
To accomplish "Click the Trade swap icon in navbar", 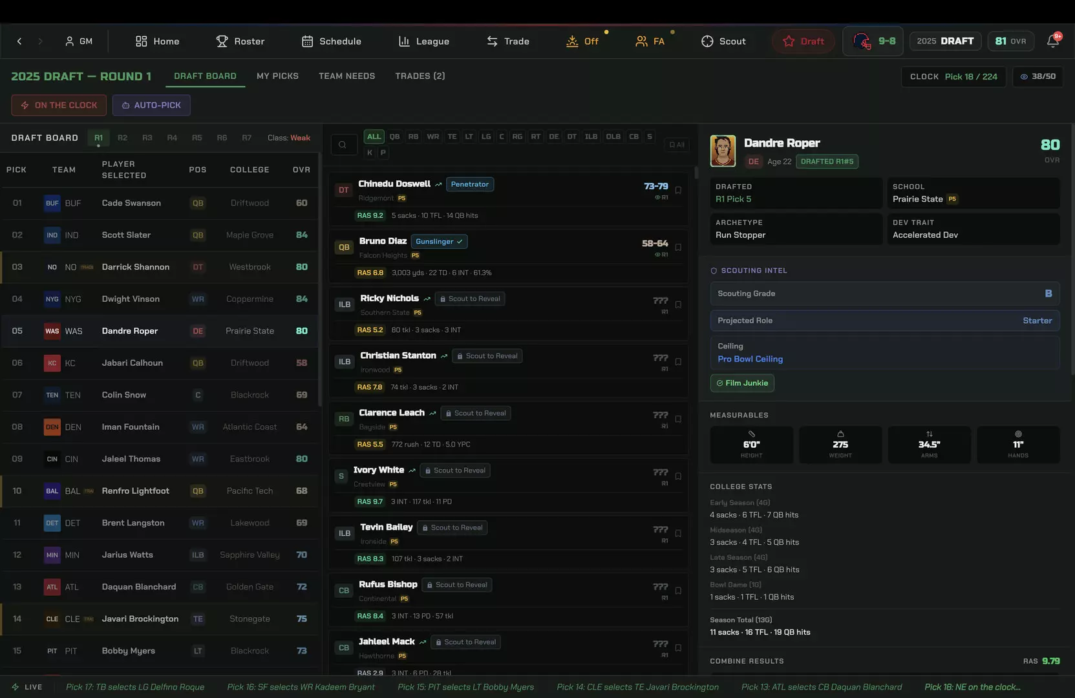I will point(493,41).
